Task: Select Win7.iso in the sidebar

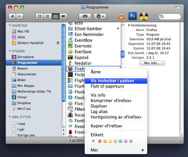Action: click(33, 109)
